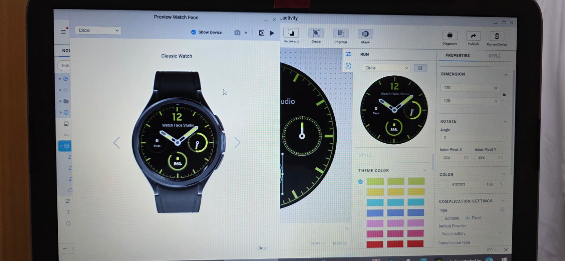565x261 pixels.
Task: Switch to the Style tab
Action: click(x=494, y=56)
